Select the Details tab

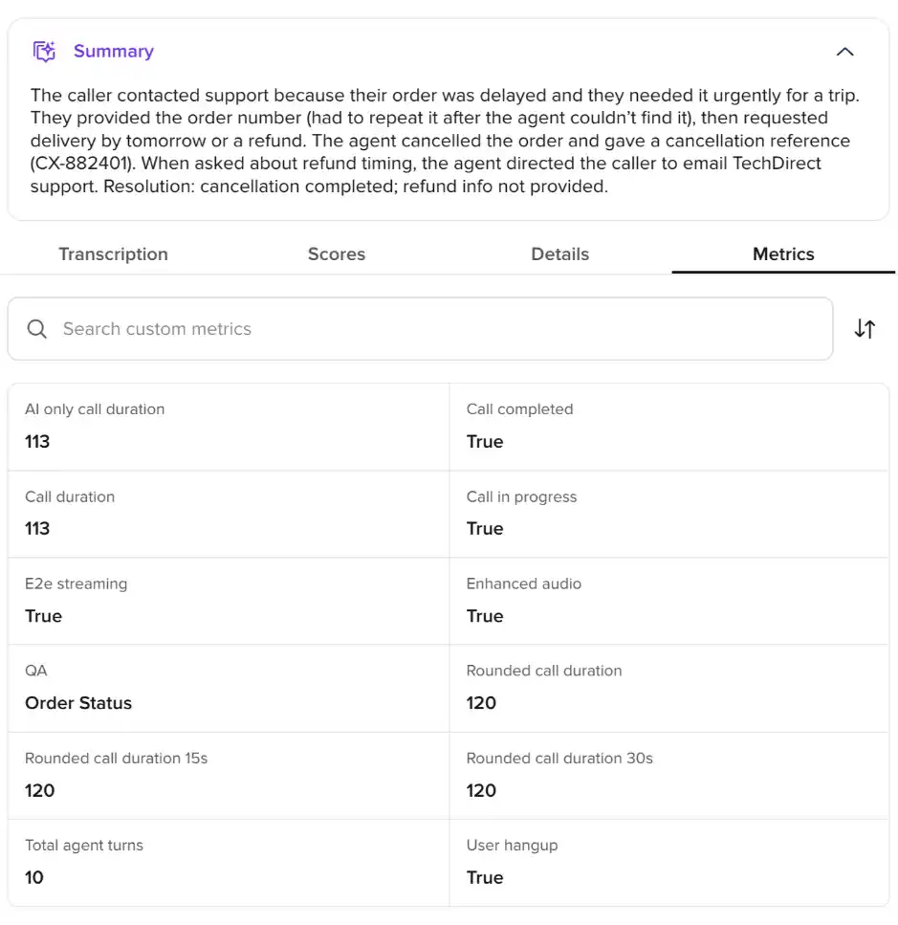pyautogui.click(x=559, y=254)
